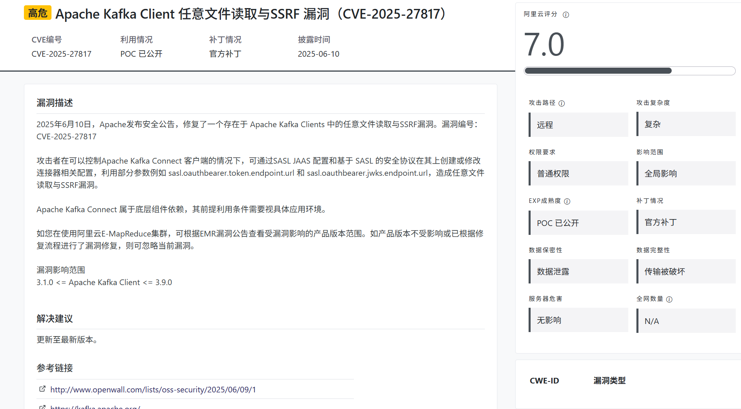Viewport: 741px width, 409px height.
Task: Click CVE-2025-27817 value under CVE编号
Action: [x=62, y=54]
